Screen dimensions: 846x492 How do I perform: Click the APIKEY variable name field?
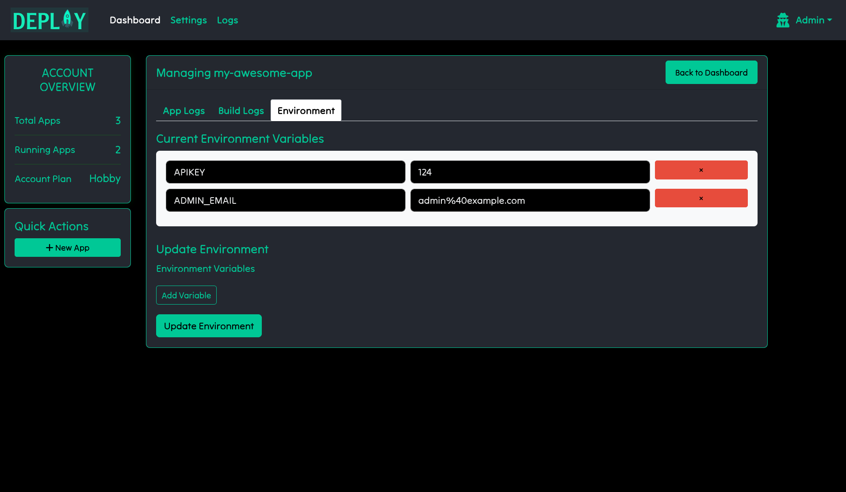(x=285, y=172)
